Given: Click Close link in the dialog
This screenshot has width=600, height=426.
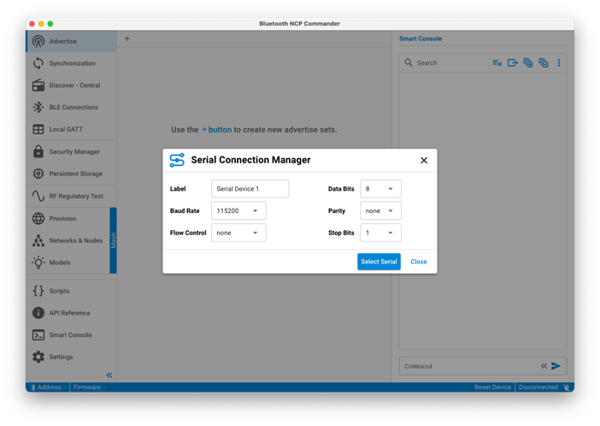Looking at the screenshot, I should 419,262.
